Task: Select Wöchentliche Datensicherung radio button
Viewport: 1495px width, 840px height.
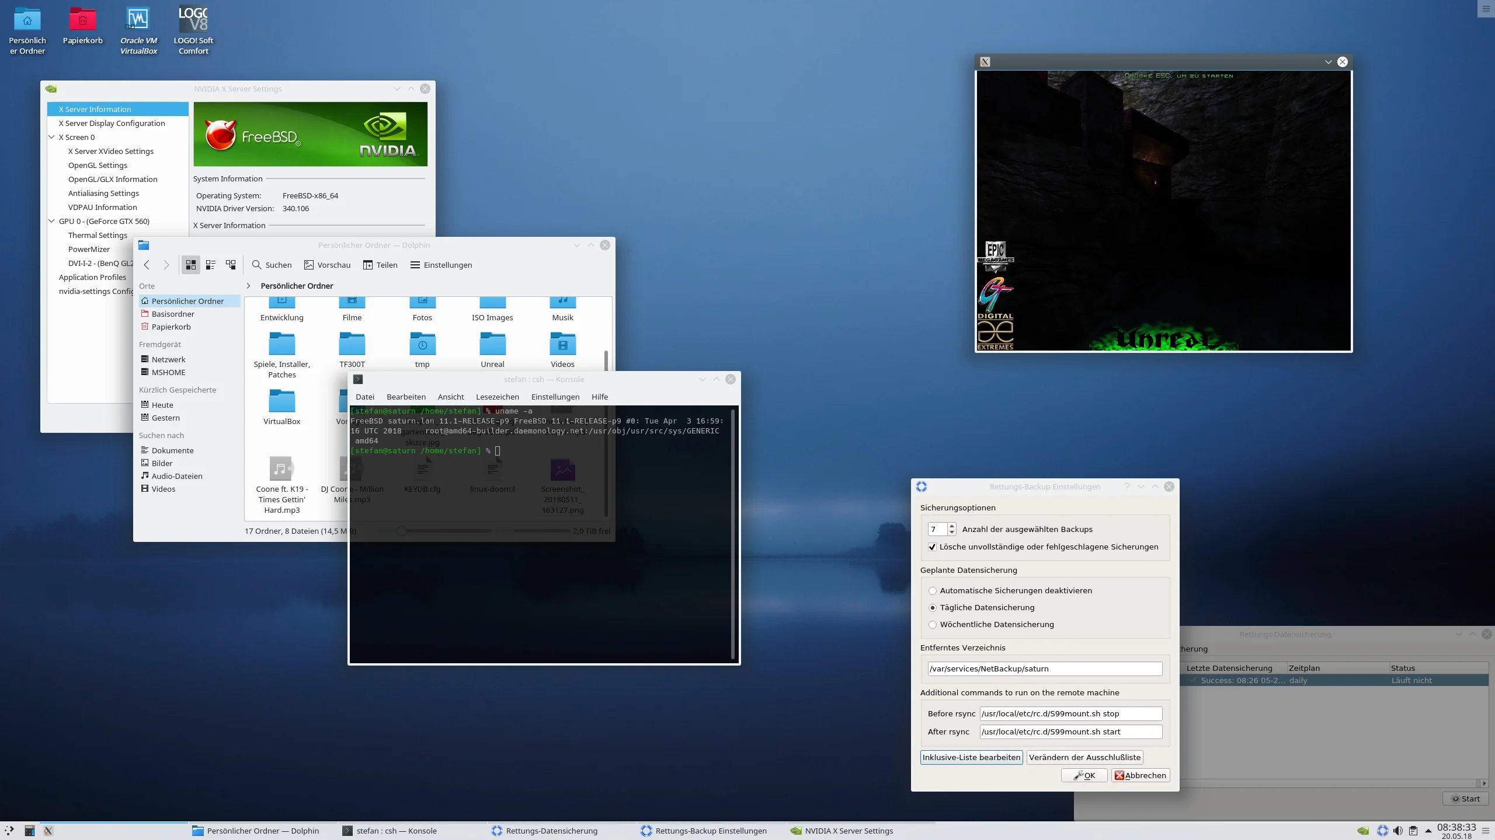Action: [x=933, y=625]
